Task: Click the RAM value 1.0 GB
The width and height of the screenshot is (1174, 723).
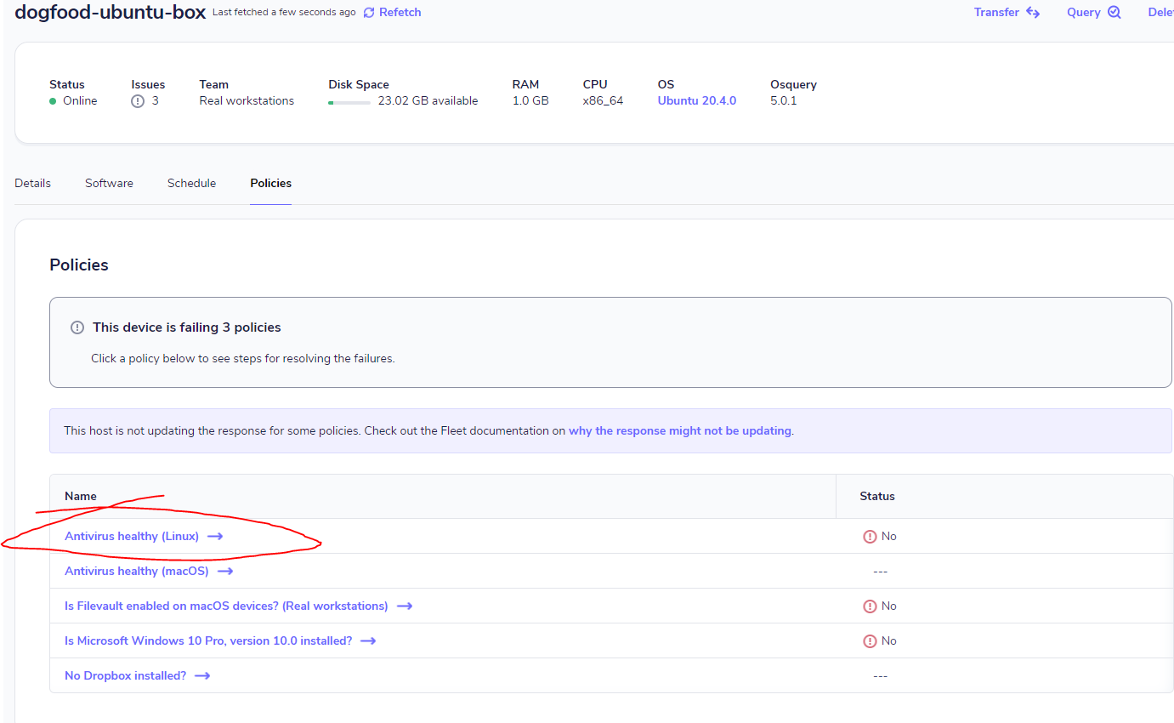Action: click(530, 101)
